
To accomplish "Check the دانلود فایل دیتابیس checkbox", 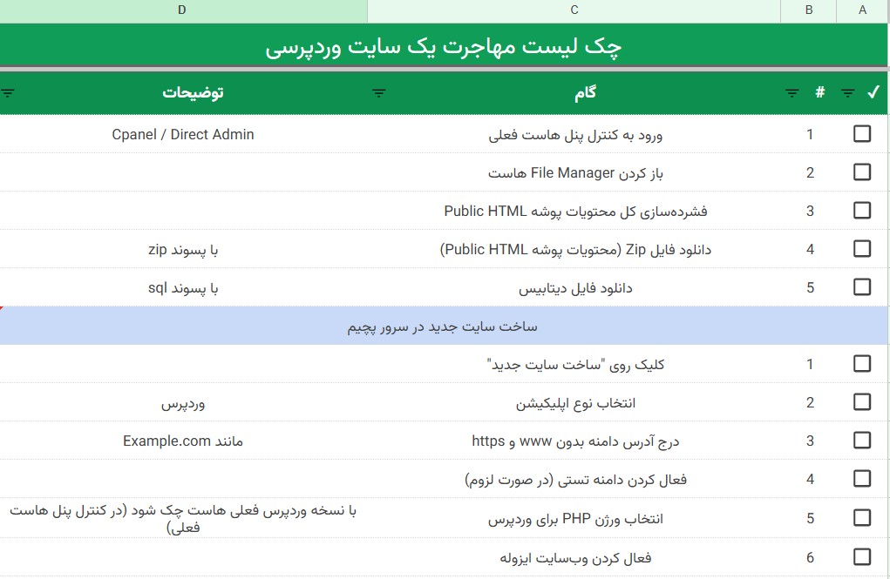I will (862, 287).
